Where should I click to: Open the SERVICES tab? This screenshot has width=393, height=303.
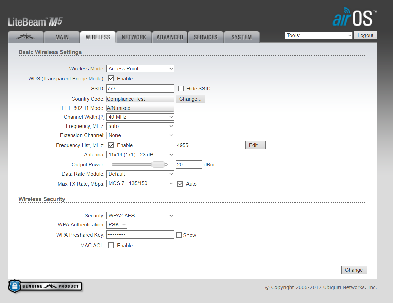coord(206,37)
